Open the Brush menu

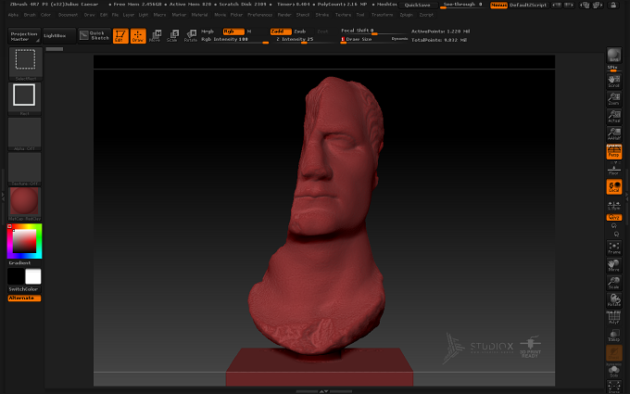(x=30, y=15)
